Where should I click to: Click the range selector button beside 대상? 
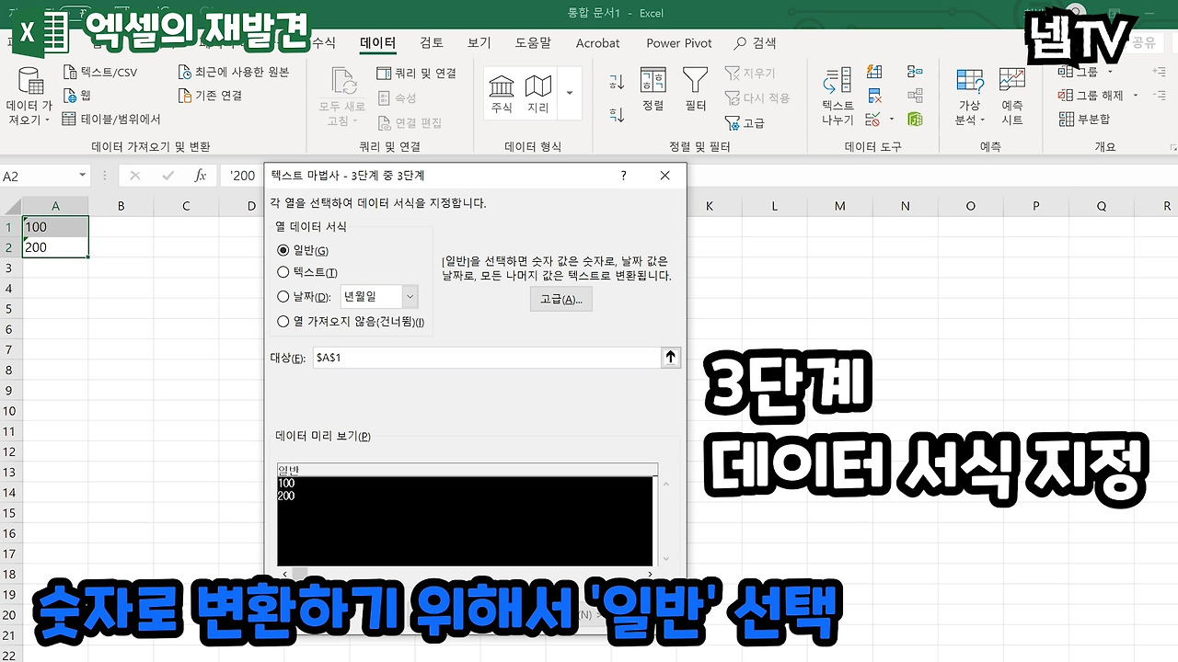671,358
